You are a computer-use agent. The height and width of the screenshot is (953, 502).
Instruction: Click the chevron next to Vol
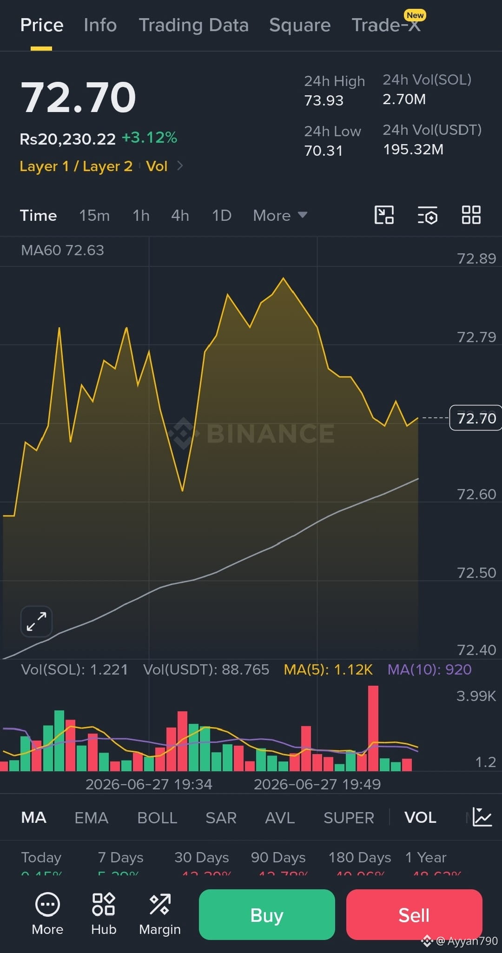(180, 165)
